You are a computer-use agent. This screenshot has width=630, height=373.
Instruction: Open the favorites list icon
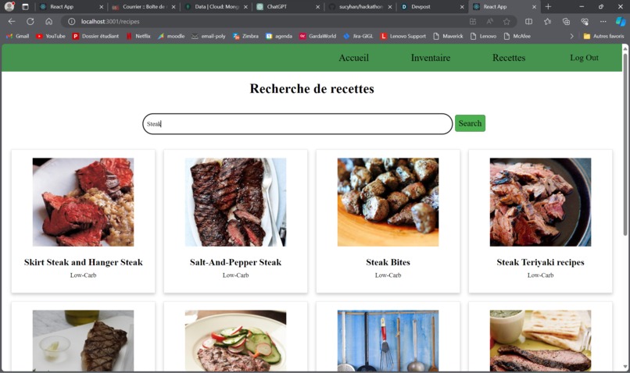coord(547,22)
